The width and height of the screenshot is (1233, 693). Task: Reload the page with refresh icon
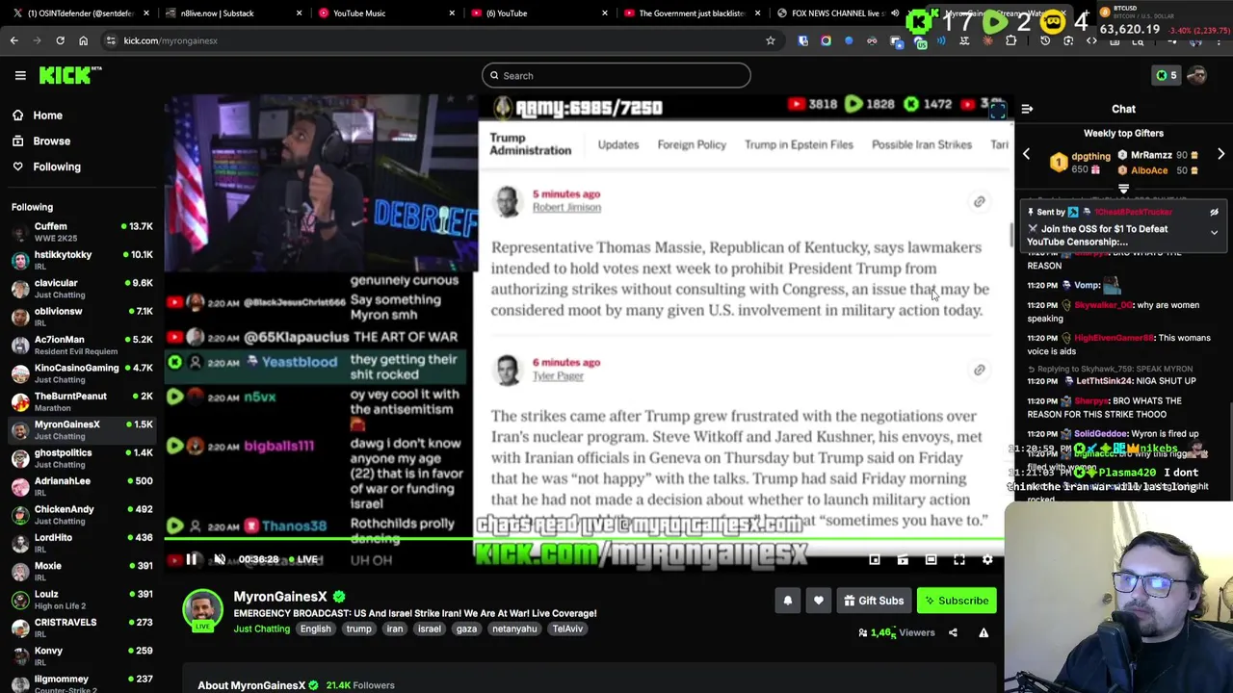tap(60, 40)
